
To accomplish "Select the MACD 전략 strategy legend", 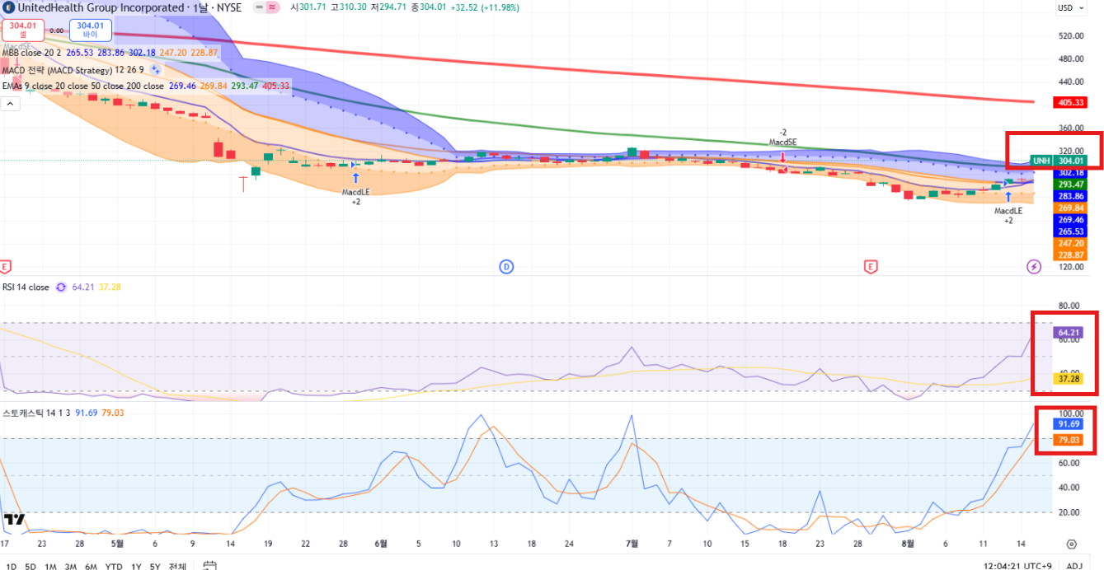I will 73,69.
